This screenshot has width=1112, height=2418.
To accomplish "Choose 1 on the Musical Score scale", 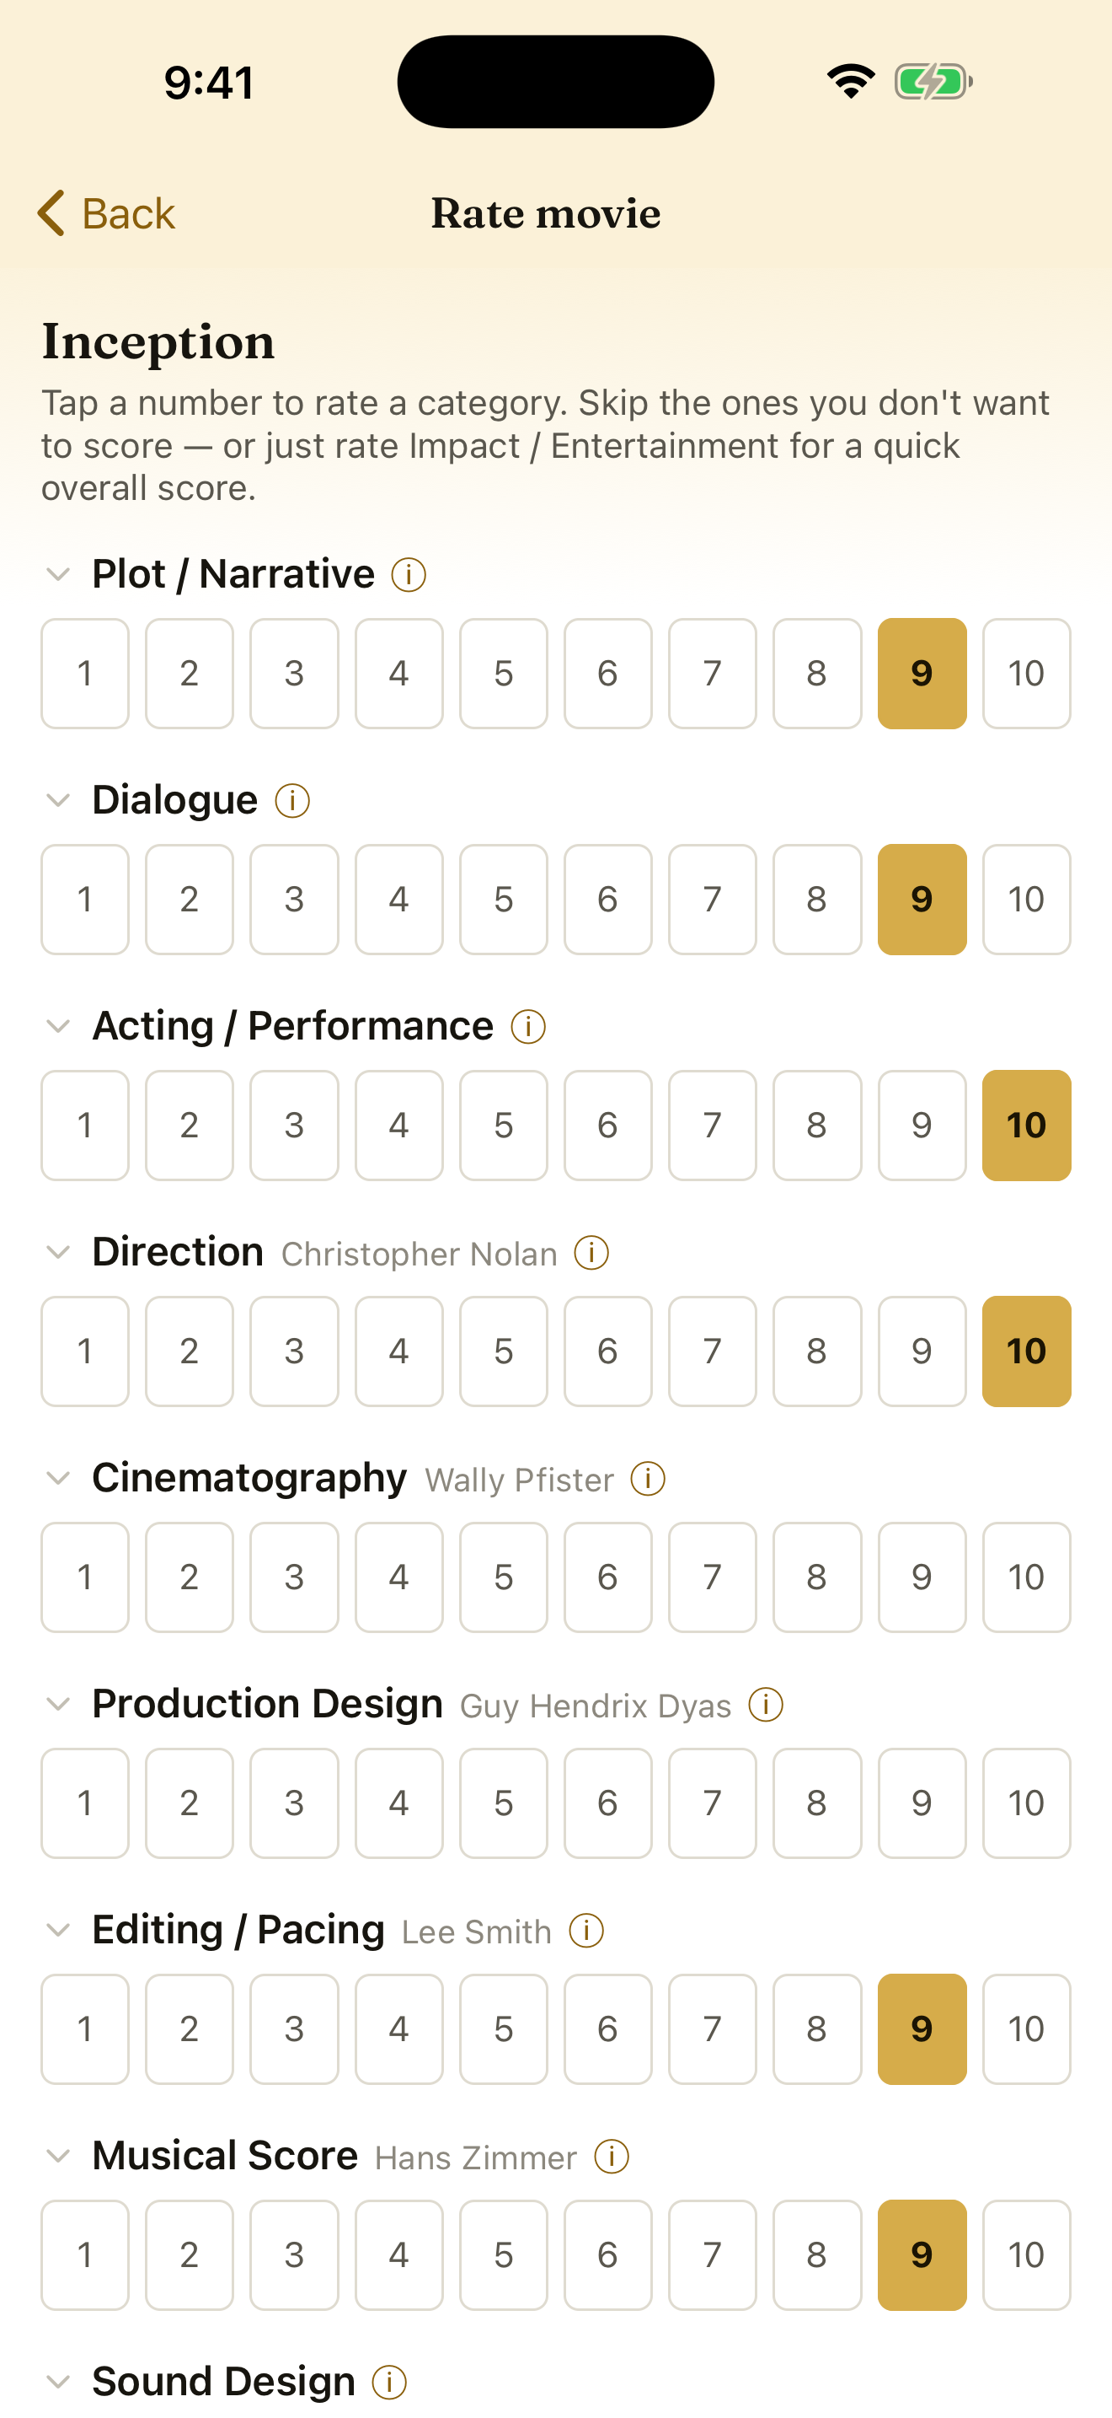I will (85, 2254).
